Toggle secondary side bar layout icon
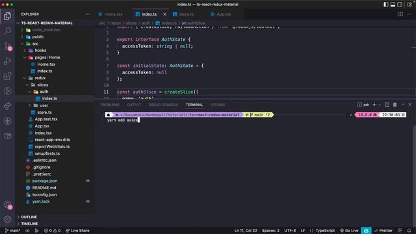 400,5
